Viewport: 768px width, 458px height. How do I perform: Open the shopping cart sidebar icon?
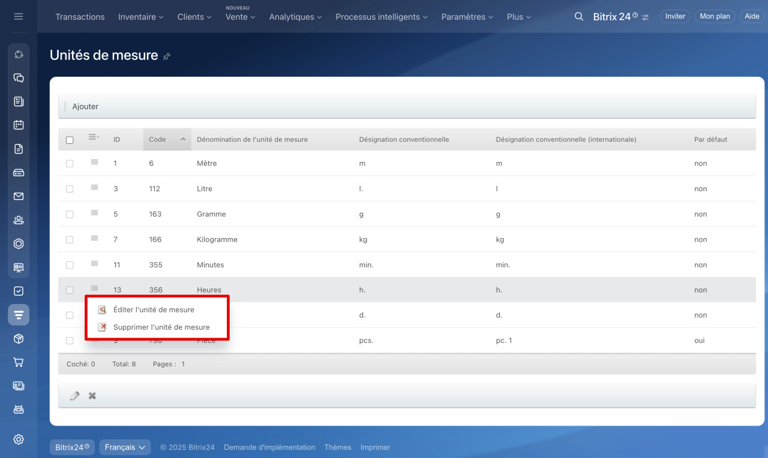click(19, 362)
